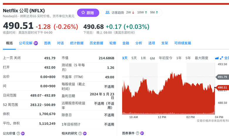
Task: Click the average volume value 5,110,249
Action: coord(47,124)
